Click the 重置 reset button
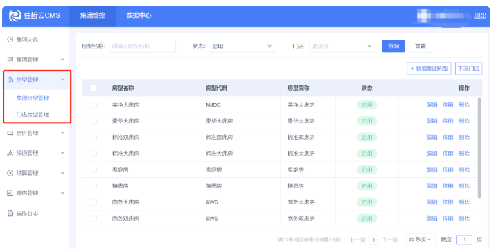This screenshot has width=496, height=252. point(420,46)
